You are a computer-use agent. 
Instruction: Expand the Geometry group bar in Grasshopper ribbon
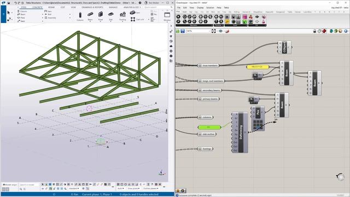(x=194, y=26)
